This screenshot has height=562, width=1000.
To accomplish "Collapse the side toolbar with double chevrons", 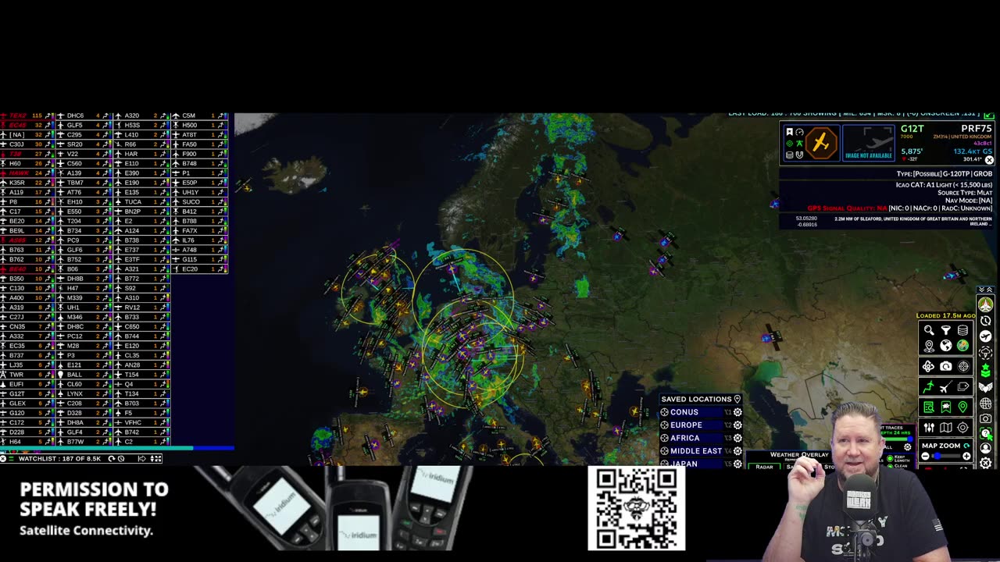I will (x=985, y=290).
